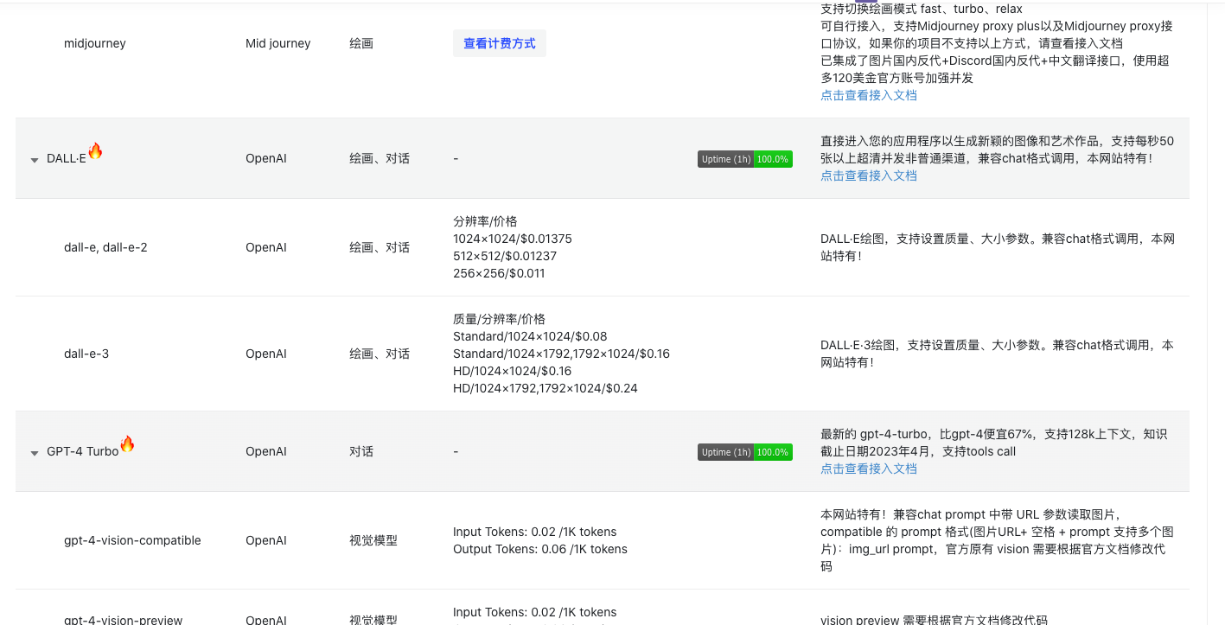Click the OpenAI cell in DALL·E row
This screenshot has height=625, width=1225.
point(266,158)
